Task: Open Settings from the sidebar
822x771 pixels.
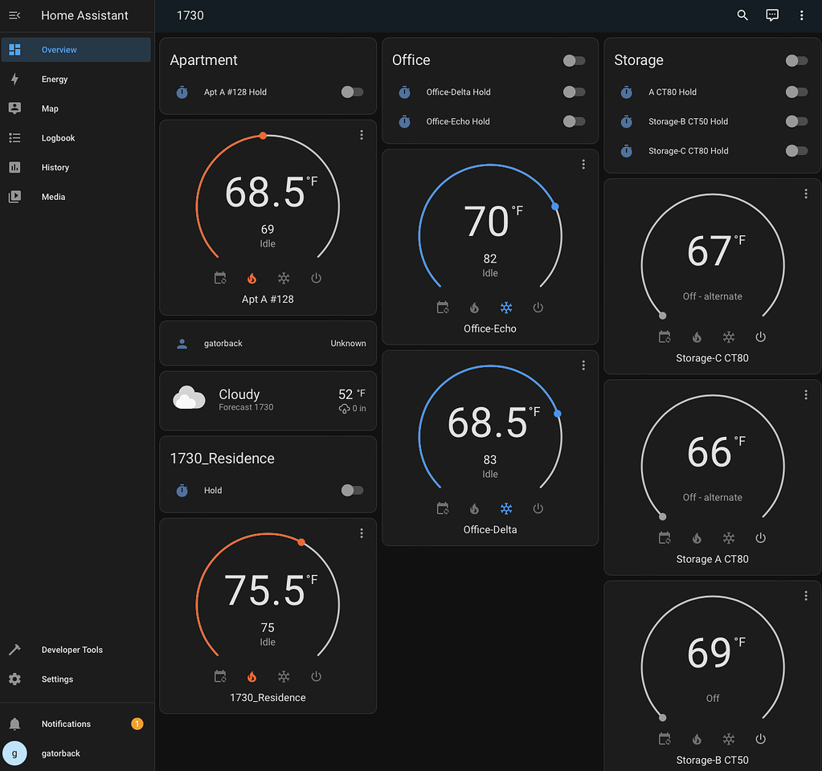Action: pos(57,679)
